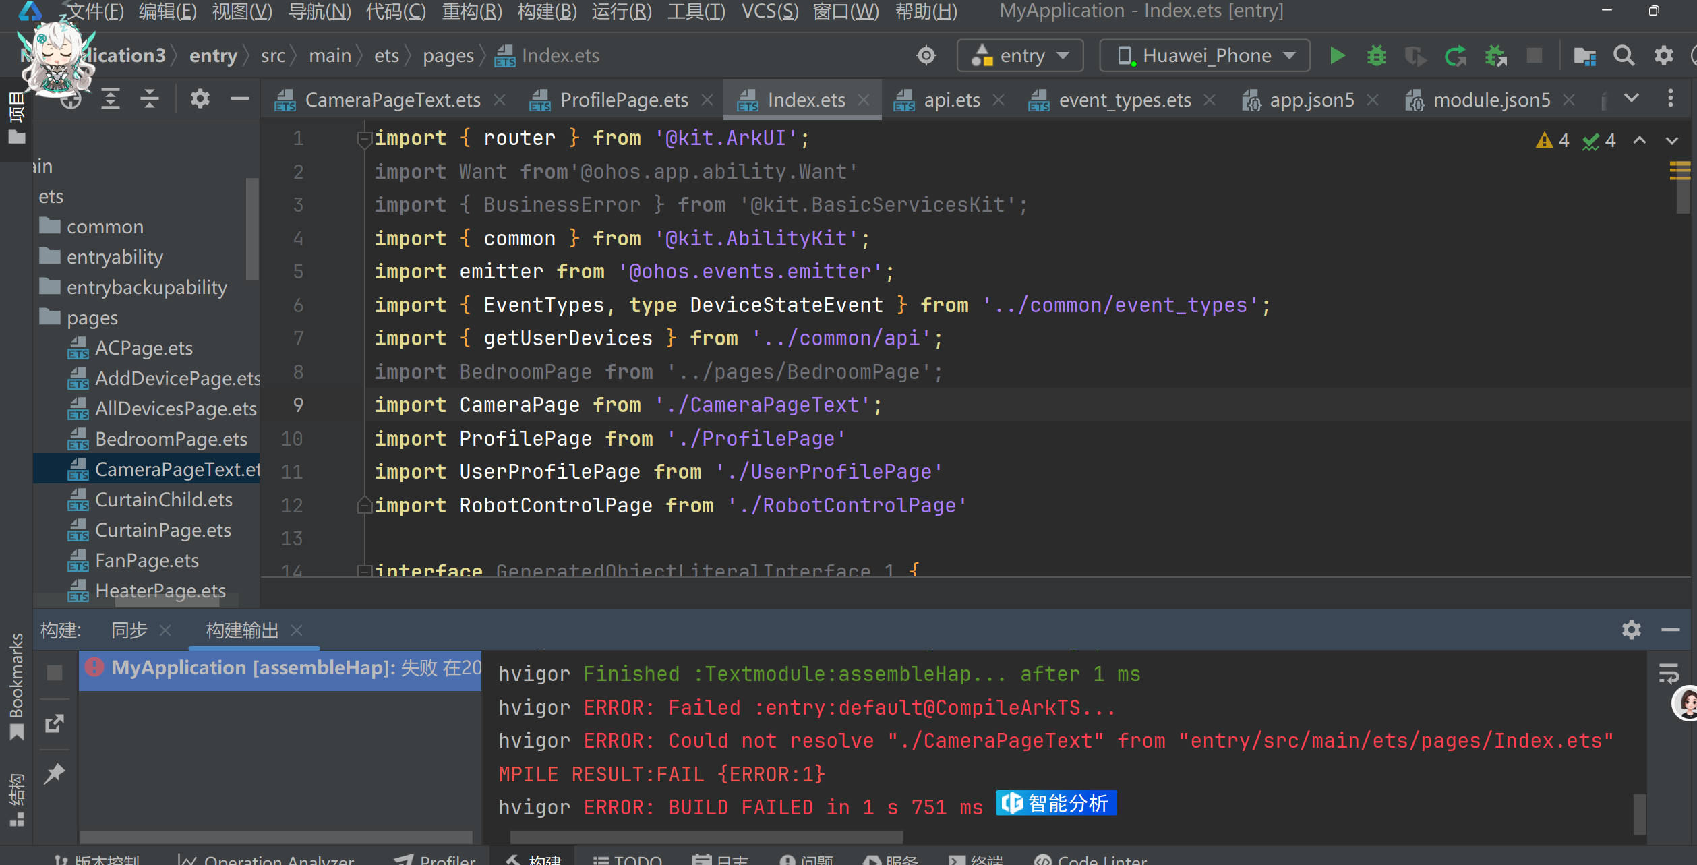
Task: Open the Project side tool window
Action: (x=16, y=118)
